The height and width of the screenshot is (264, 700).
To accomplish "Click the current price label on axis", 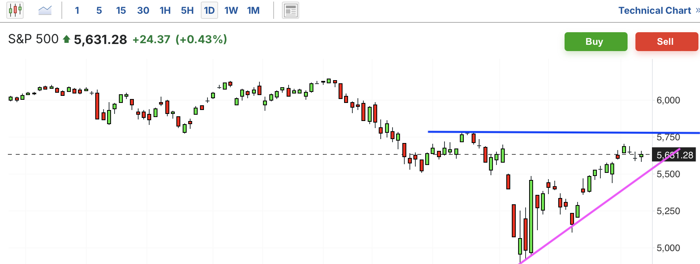I will click(674, 155).
